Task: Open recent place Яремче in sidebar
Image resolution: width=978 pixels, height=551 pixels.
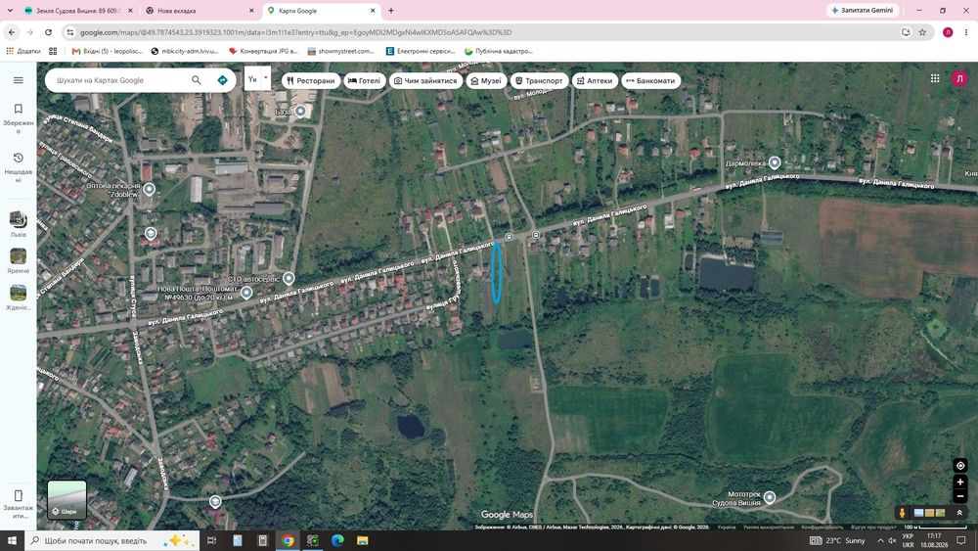Action: 18,261
